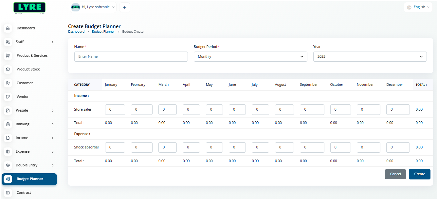This screenshot has width=438, height=200.
Task: Open the Budget Period dropdown
Action: pos(250,56)
